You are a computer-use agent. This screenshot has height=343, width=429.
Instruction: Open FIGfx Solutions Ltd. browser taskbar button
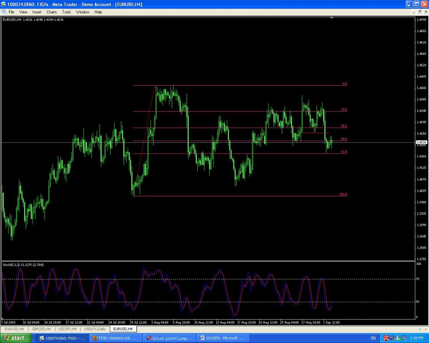pos(116,338)
